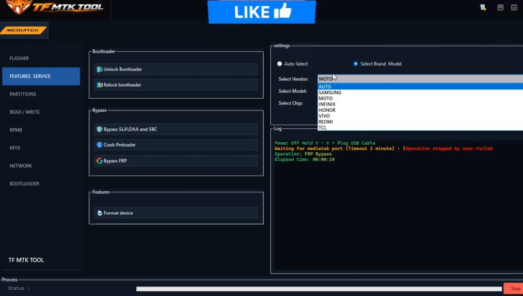Choose REDMI from vendor list
This screenshot has width=523, height=296.
pyautogui.click(x=420, y=122)
